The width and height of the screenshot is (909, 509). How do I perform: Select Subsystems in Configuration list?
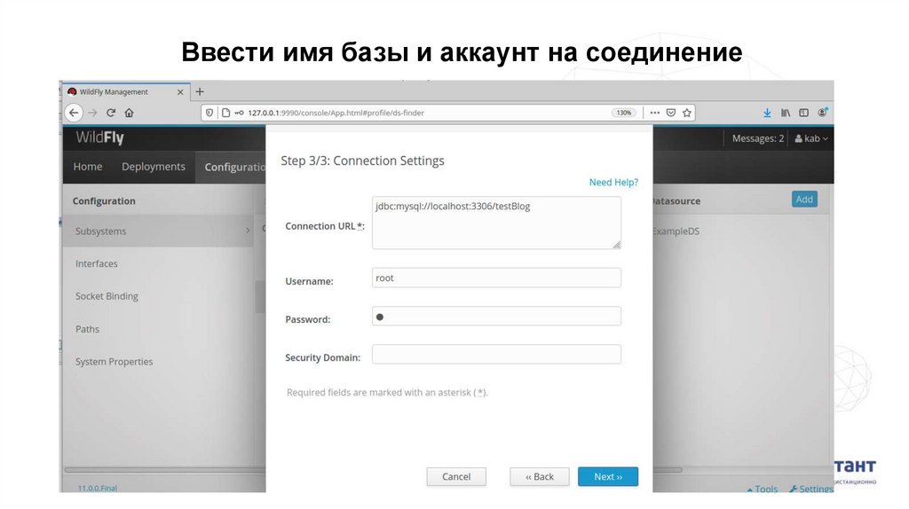click(158, 231)
